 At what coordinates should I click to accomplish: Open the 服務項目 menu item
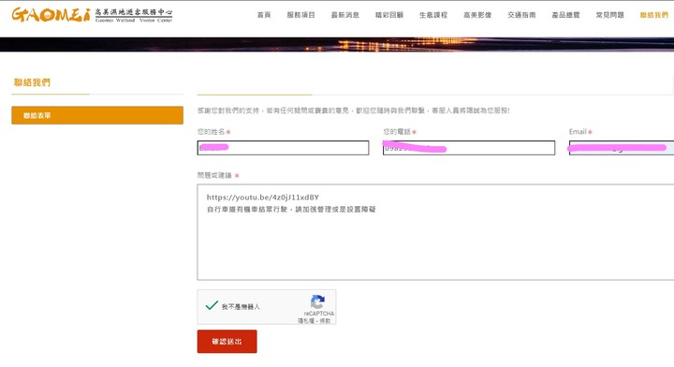point(300,15)
